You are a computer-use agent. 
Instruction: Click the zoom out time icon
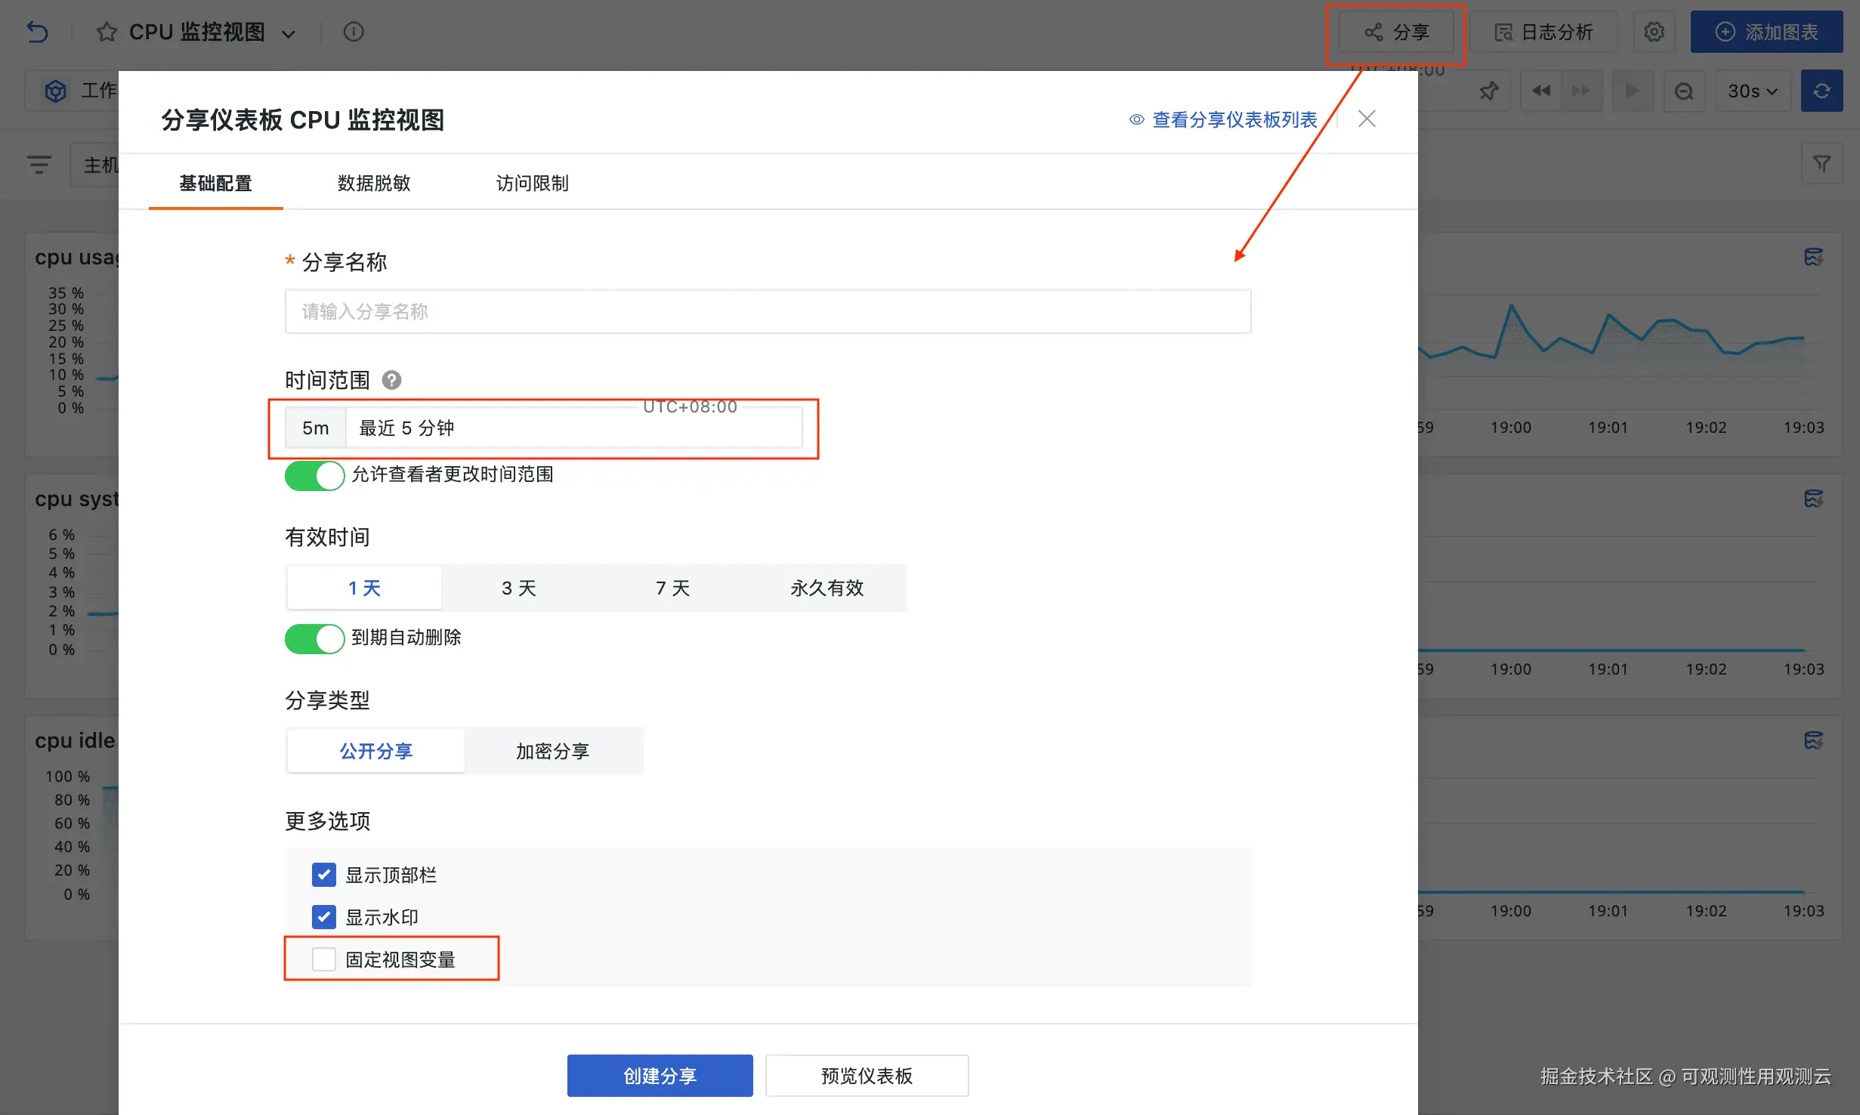click(1684, 91)
